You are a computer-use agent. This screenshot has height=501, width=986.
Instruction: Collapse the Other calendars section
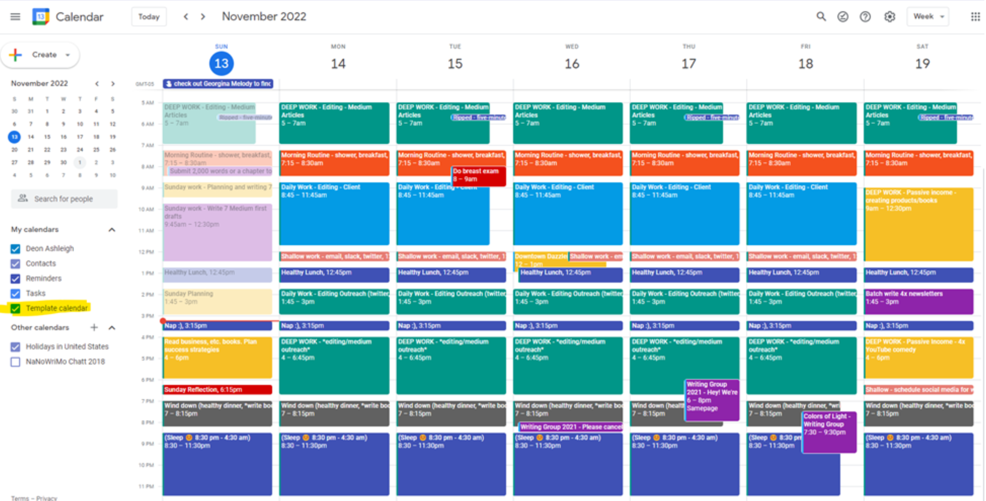click(x=112, y=328)
